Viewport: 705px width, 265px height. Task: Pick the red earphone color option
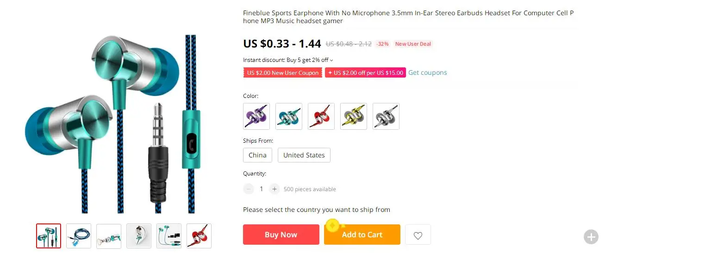pos(321,116)
